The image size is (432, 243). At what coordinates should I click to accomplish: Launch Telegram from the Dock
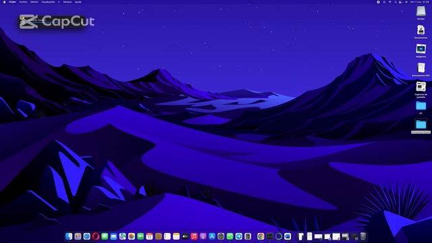239,236
